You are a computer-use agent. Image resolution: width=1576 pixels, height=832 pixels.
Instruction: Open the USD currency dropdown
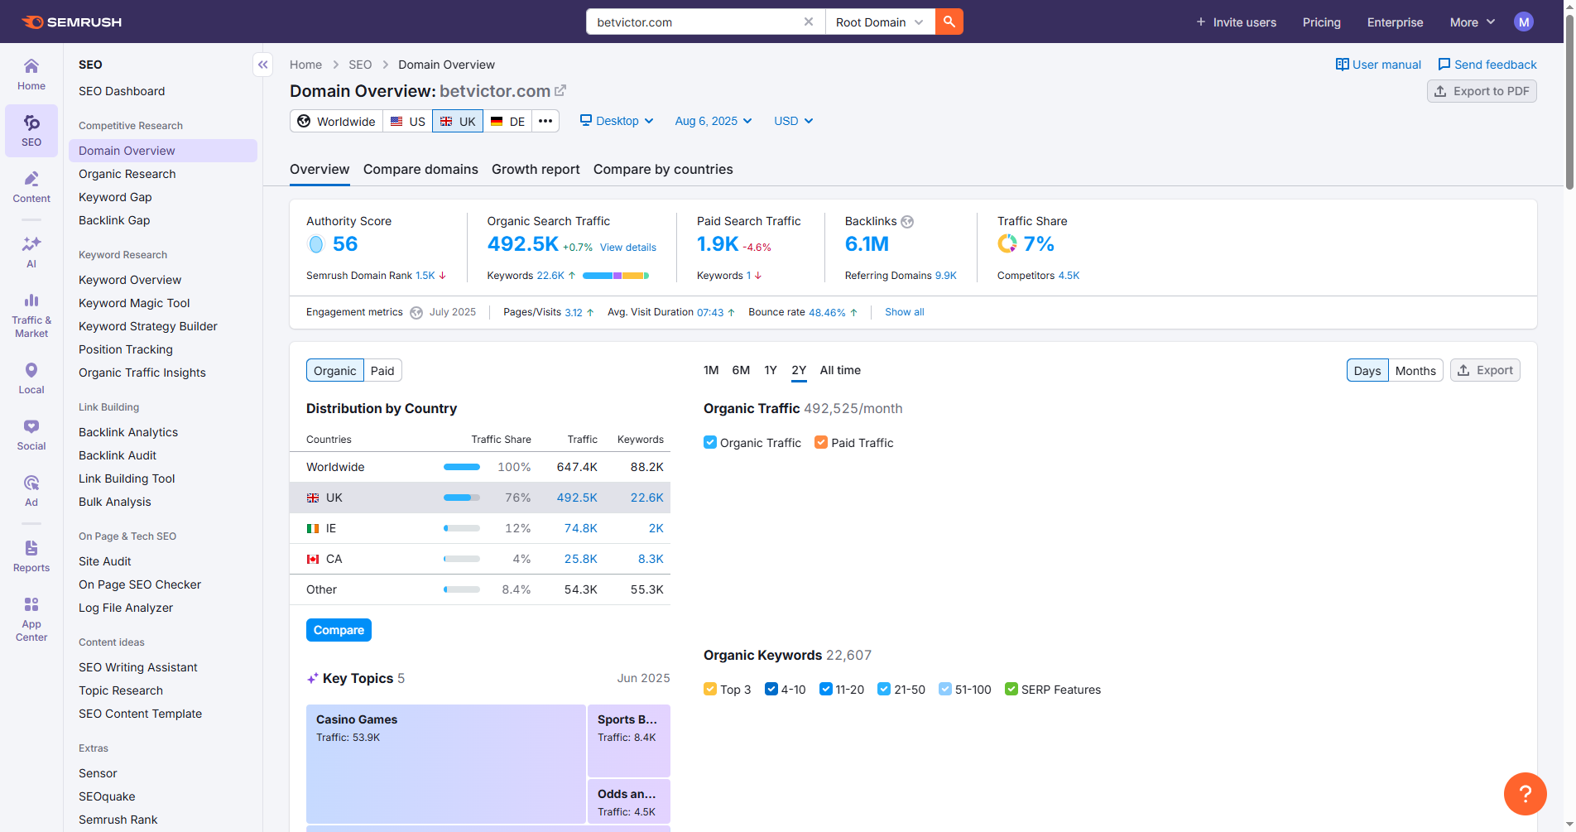(793, 121)
